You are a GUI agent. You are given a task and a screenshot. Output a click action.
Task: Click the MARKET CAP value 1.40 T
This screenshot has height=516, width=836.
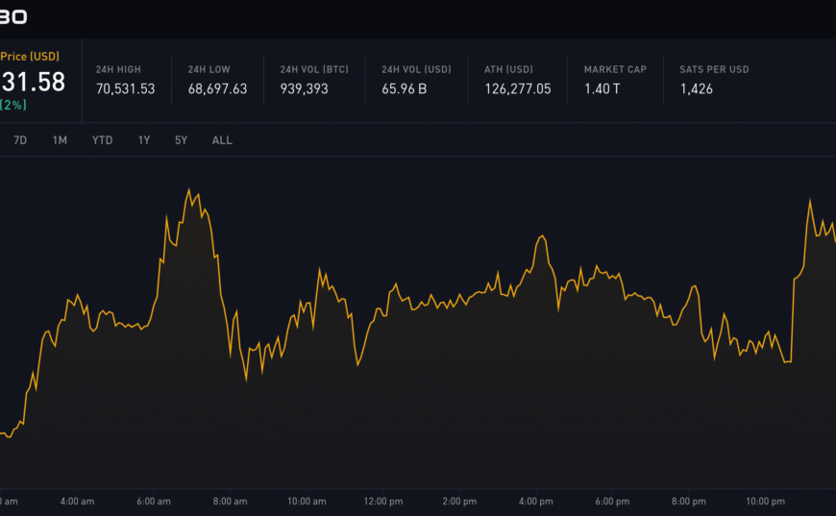tap(602, 89)
